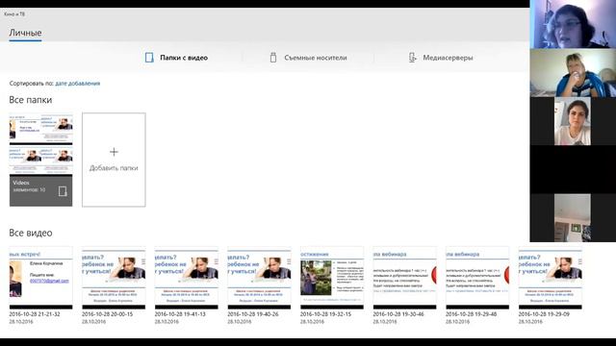Click the folder icon on the Videos tile
The image size is (616, 346).
coord(63,191)
